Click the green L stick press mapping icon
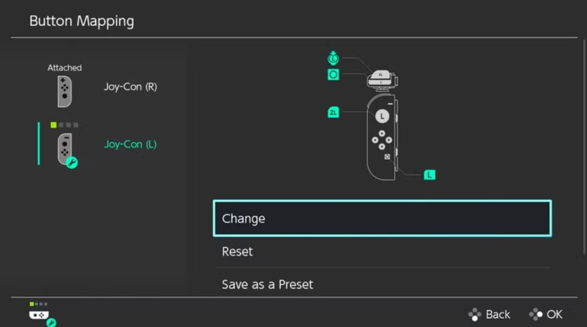 tap(333, 58)
